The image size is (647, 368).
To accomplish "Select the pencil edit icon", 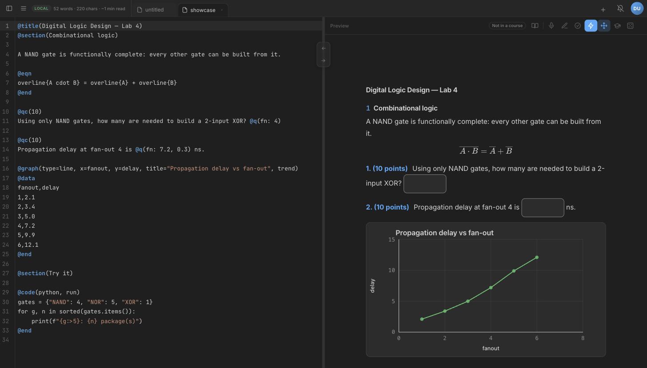I will (x=564, y=26).
